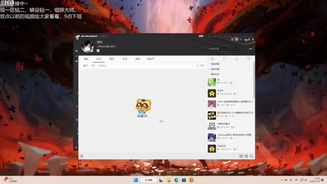
Task: Toggle the upper eye icon on left edge
Action: pyautogui.click(x=76, y=51)
